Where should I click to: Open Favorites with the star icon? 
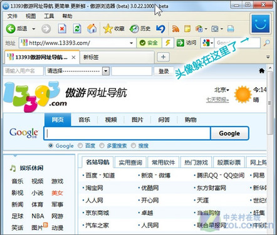108,29
